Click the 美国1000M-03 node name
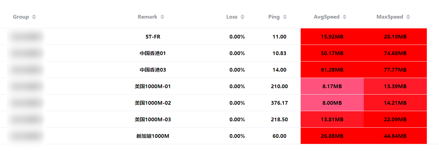This screenshot has width=439, height=151. [153, 119]
